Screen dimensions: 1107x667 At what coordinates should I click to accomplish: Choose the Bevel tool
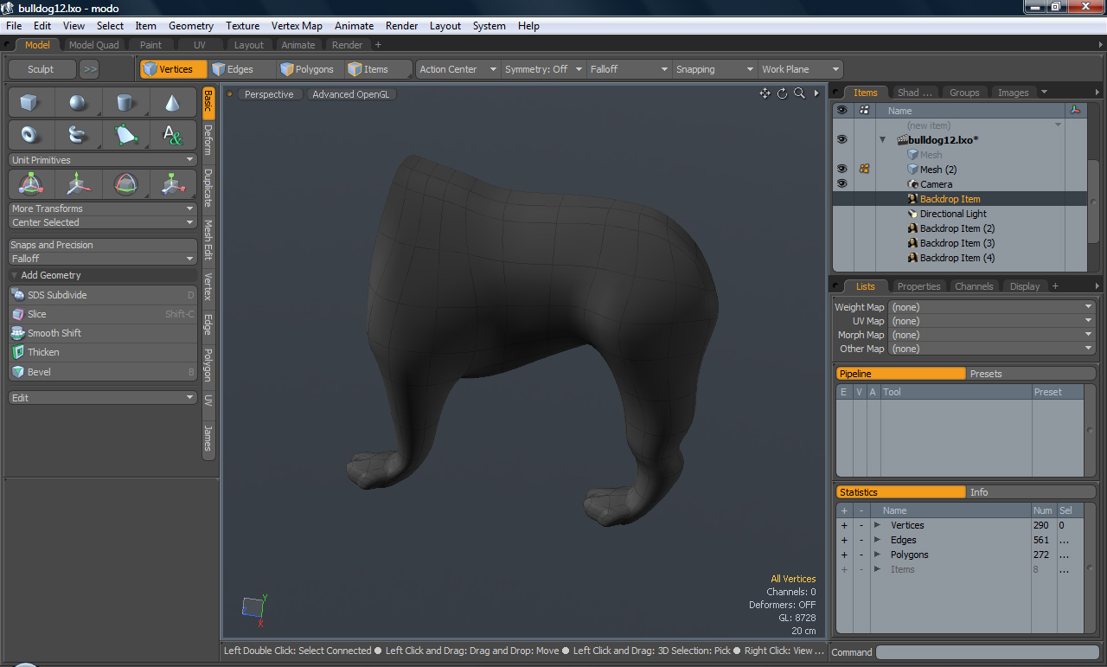(x=103, y=372)
